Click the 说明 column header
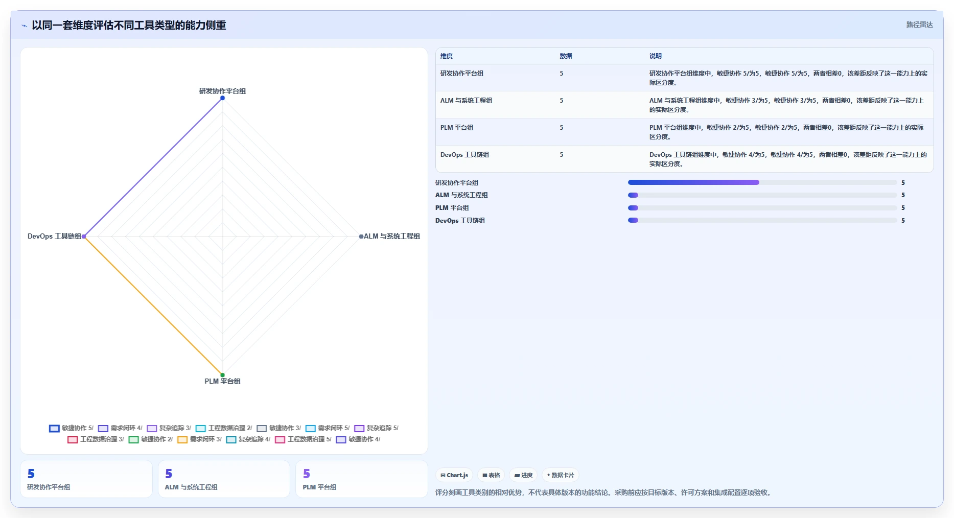 pos(656,56)
